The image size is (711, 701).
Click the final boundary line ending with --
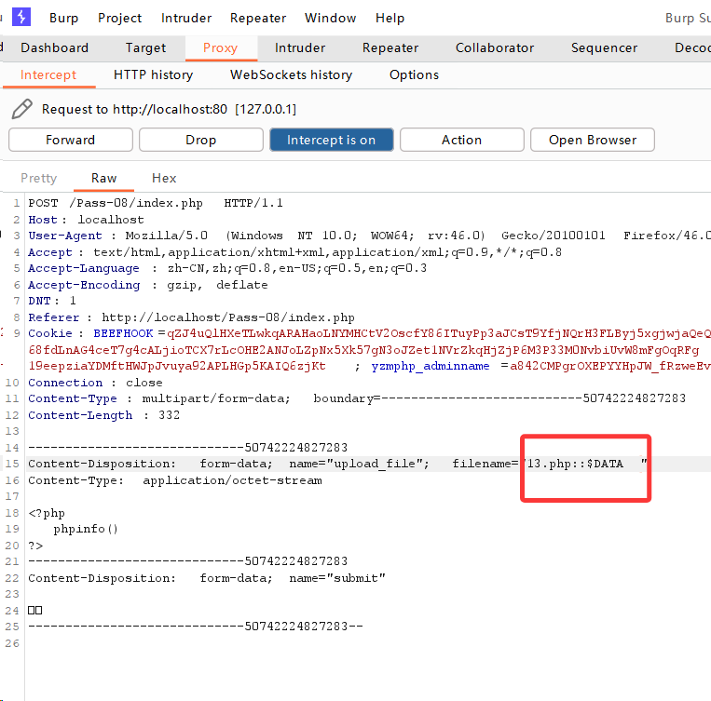196,627
